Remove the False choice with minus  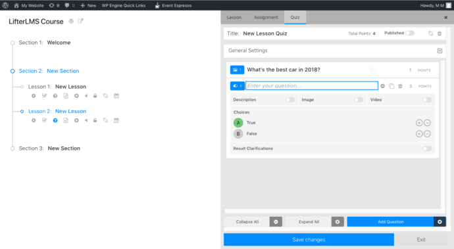point(427,134)
